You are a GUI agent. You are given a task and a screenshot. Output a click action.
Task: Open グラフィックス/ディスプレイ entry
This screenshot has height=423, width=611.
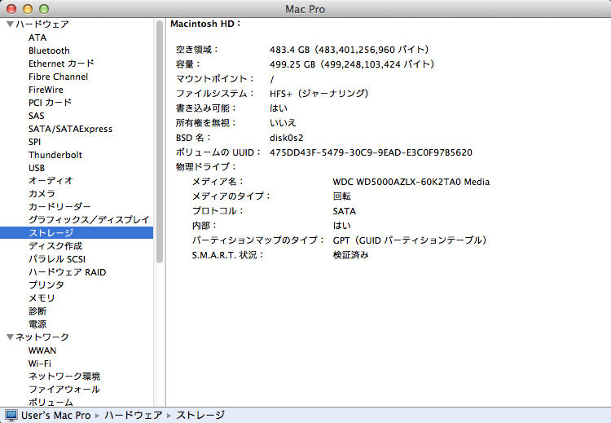point(89,220)
